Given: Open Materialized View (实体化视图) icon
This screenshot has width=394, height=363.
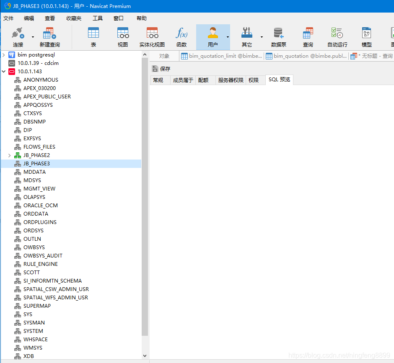Looking at the screenshot, I should 152,33.
